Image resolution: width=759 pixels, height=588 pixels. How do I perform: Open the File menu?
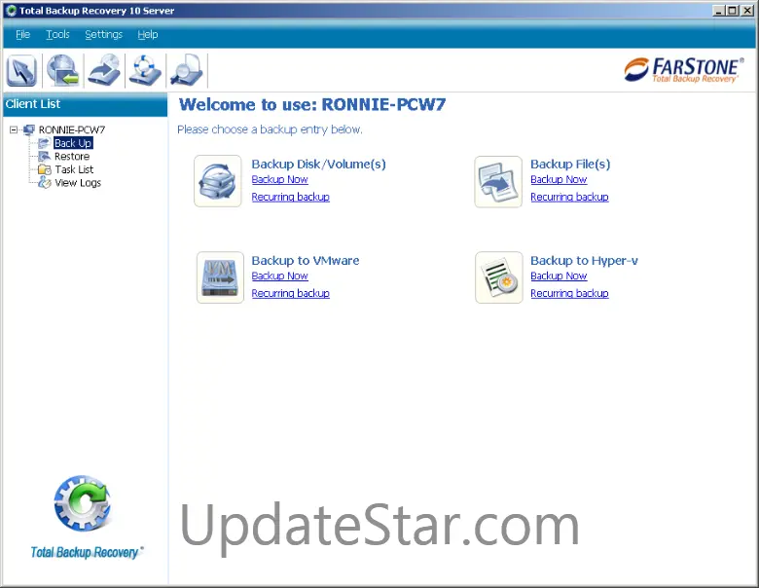(x=22, y=34)
